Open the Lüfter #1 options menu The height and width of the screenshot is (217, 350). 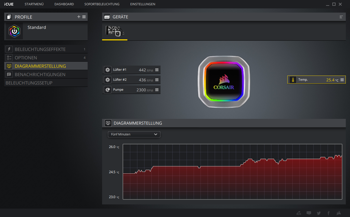tap(157, 70)
